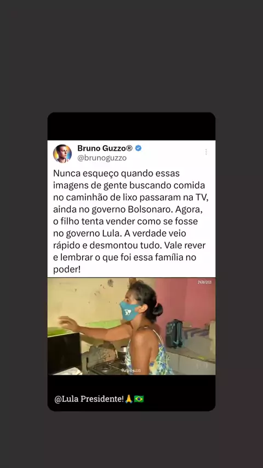
Task: Click the blue verified badge
Action: 138,148
